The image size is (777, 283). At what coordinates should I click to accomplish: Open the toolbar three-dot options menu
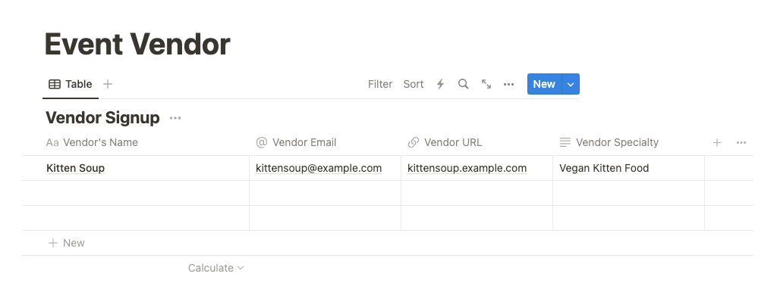click(508, 85)
